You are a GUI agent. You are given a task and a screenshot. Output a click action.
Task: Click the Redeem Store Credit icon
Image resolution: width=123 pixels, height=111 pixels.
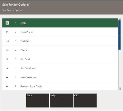(x=7, y=86)
